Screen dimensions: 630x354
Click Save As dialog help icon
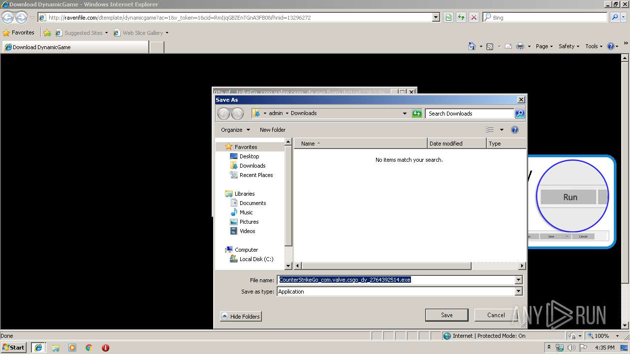(x=515, y=130)
